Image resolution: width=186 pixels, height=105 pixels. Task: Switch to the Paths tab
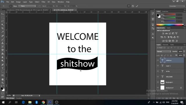click(x=172, y=45)
